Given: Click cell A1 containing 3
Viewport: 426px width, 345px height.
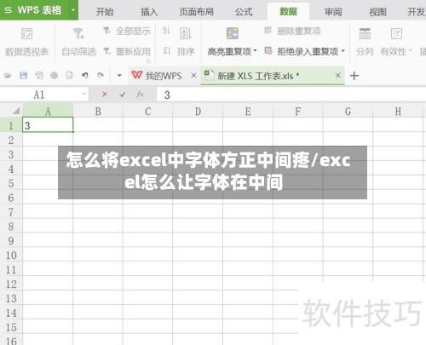Looking at the screenshot, I should (48, 125).
